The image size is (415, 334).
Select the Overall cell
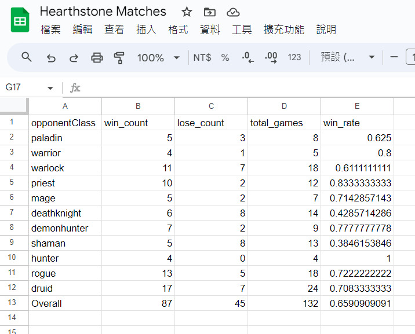(x=65, y=303)
